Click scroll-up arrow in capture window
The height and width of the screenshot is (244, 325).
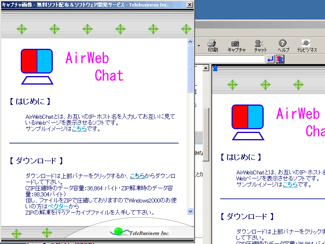point(190,42)
